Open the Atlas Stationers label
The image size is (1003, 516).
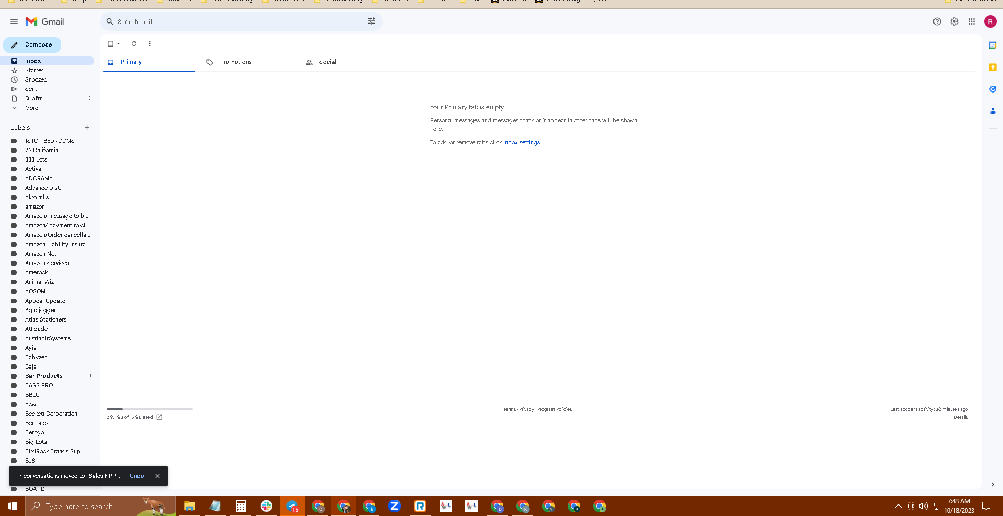click(45, 319)
